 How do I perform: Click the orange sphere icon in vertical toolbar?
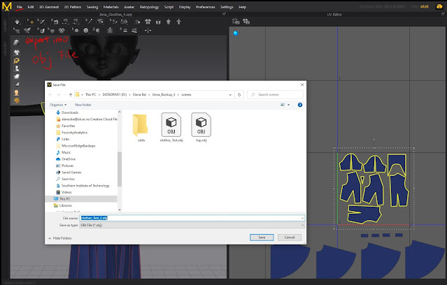[x=17, y=101]
